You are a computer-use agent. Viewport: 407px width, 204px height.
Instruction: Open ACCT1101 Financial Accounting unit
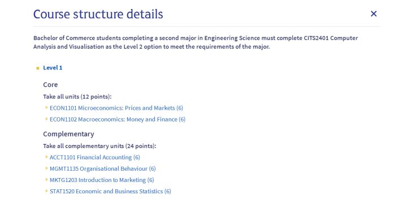tap(95, 157)
